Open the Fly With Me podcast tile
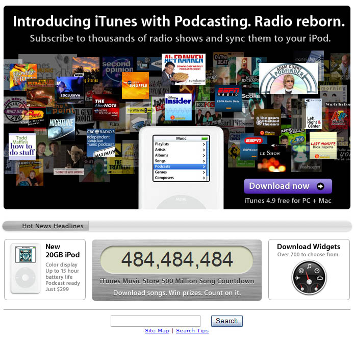Screen dimensions: 354x339 click(139, 110)
